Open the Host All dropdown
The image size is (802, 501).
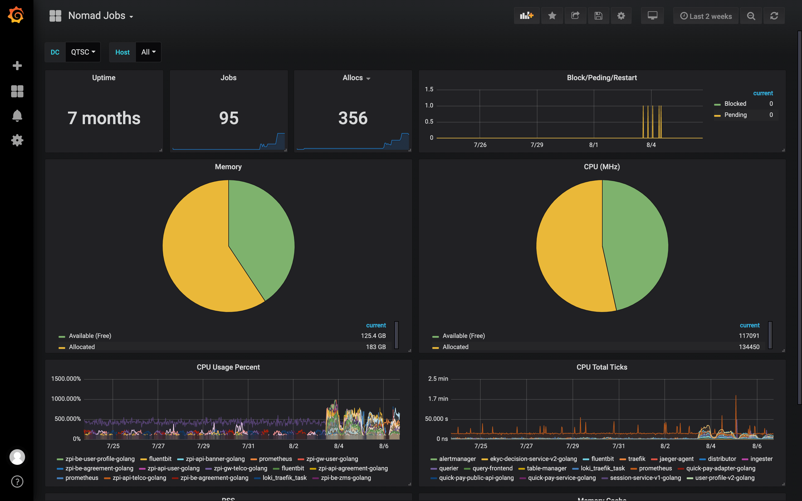tap(148, 52)
